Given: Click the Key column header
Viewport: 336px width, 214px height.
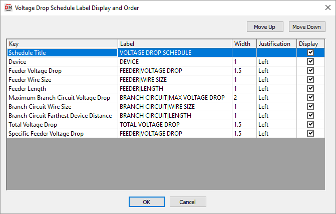Looking at the screenshot, I should [63, 44].
